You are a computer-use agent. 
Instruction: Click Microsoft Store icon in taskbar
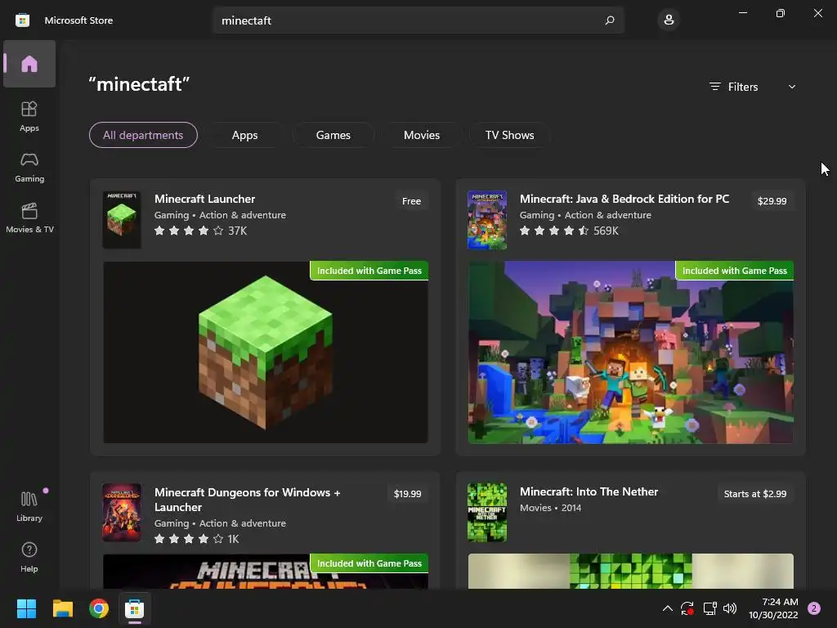click(x=135, y=608)
